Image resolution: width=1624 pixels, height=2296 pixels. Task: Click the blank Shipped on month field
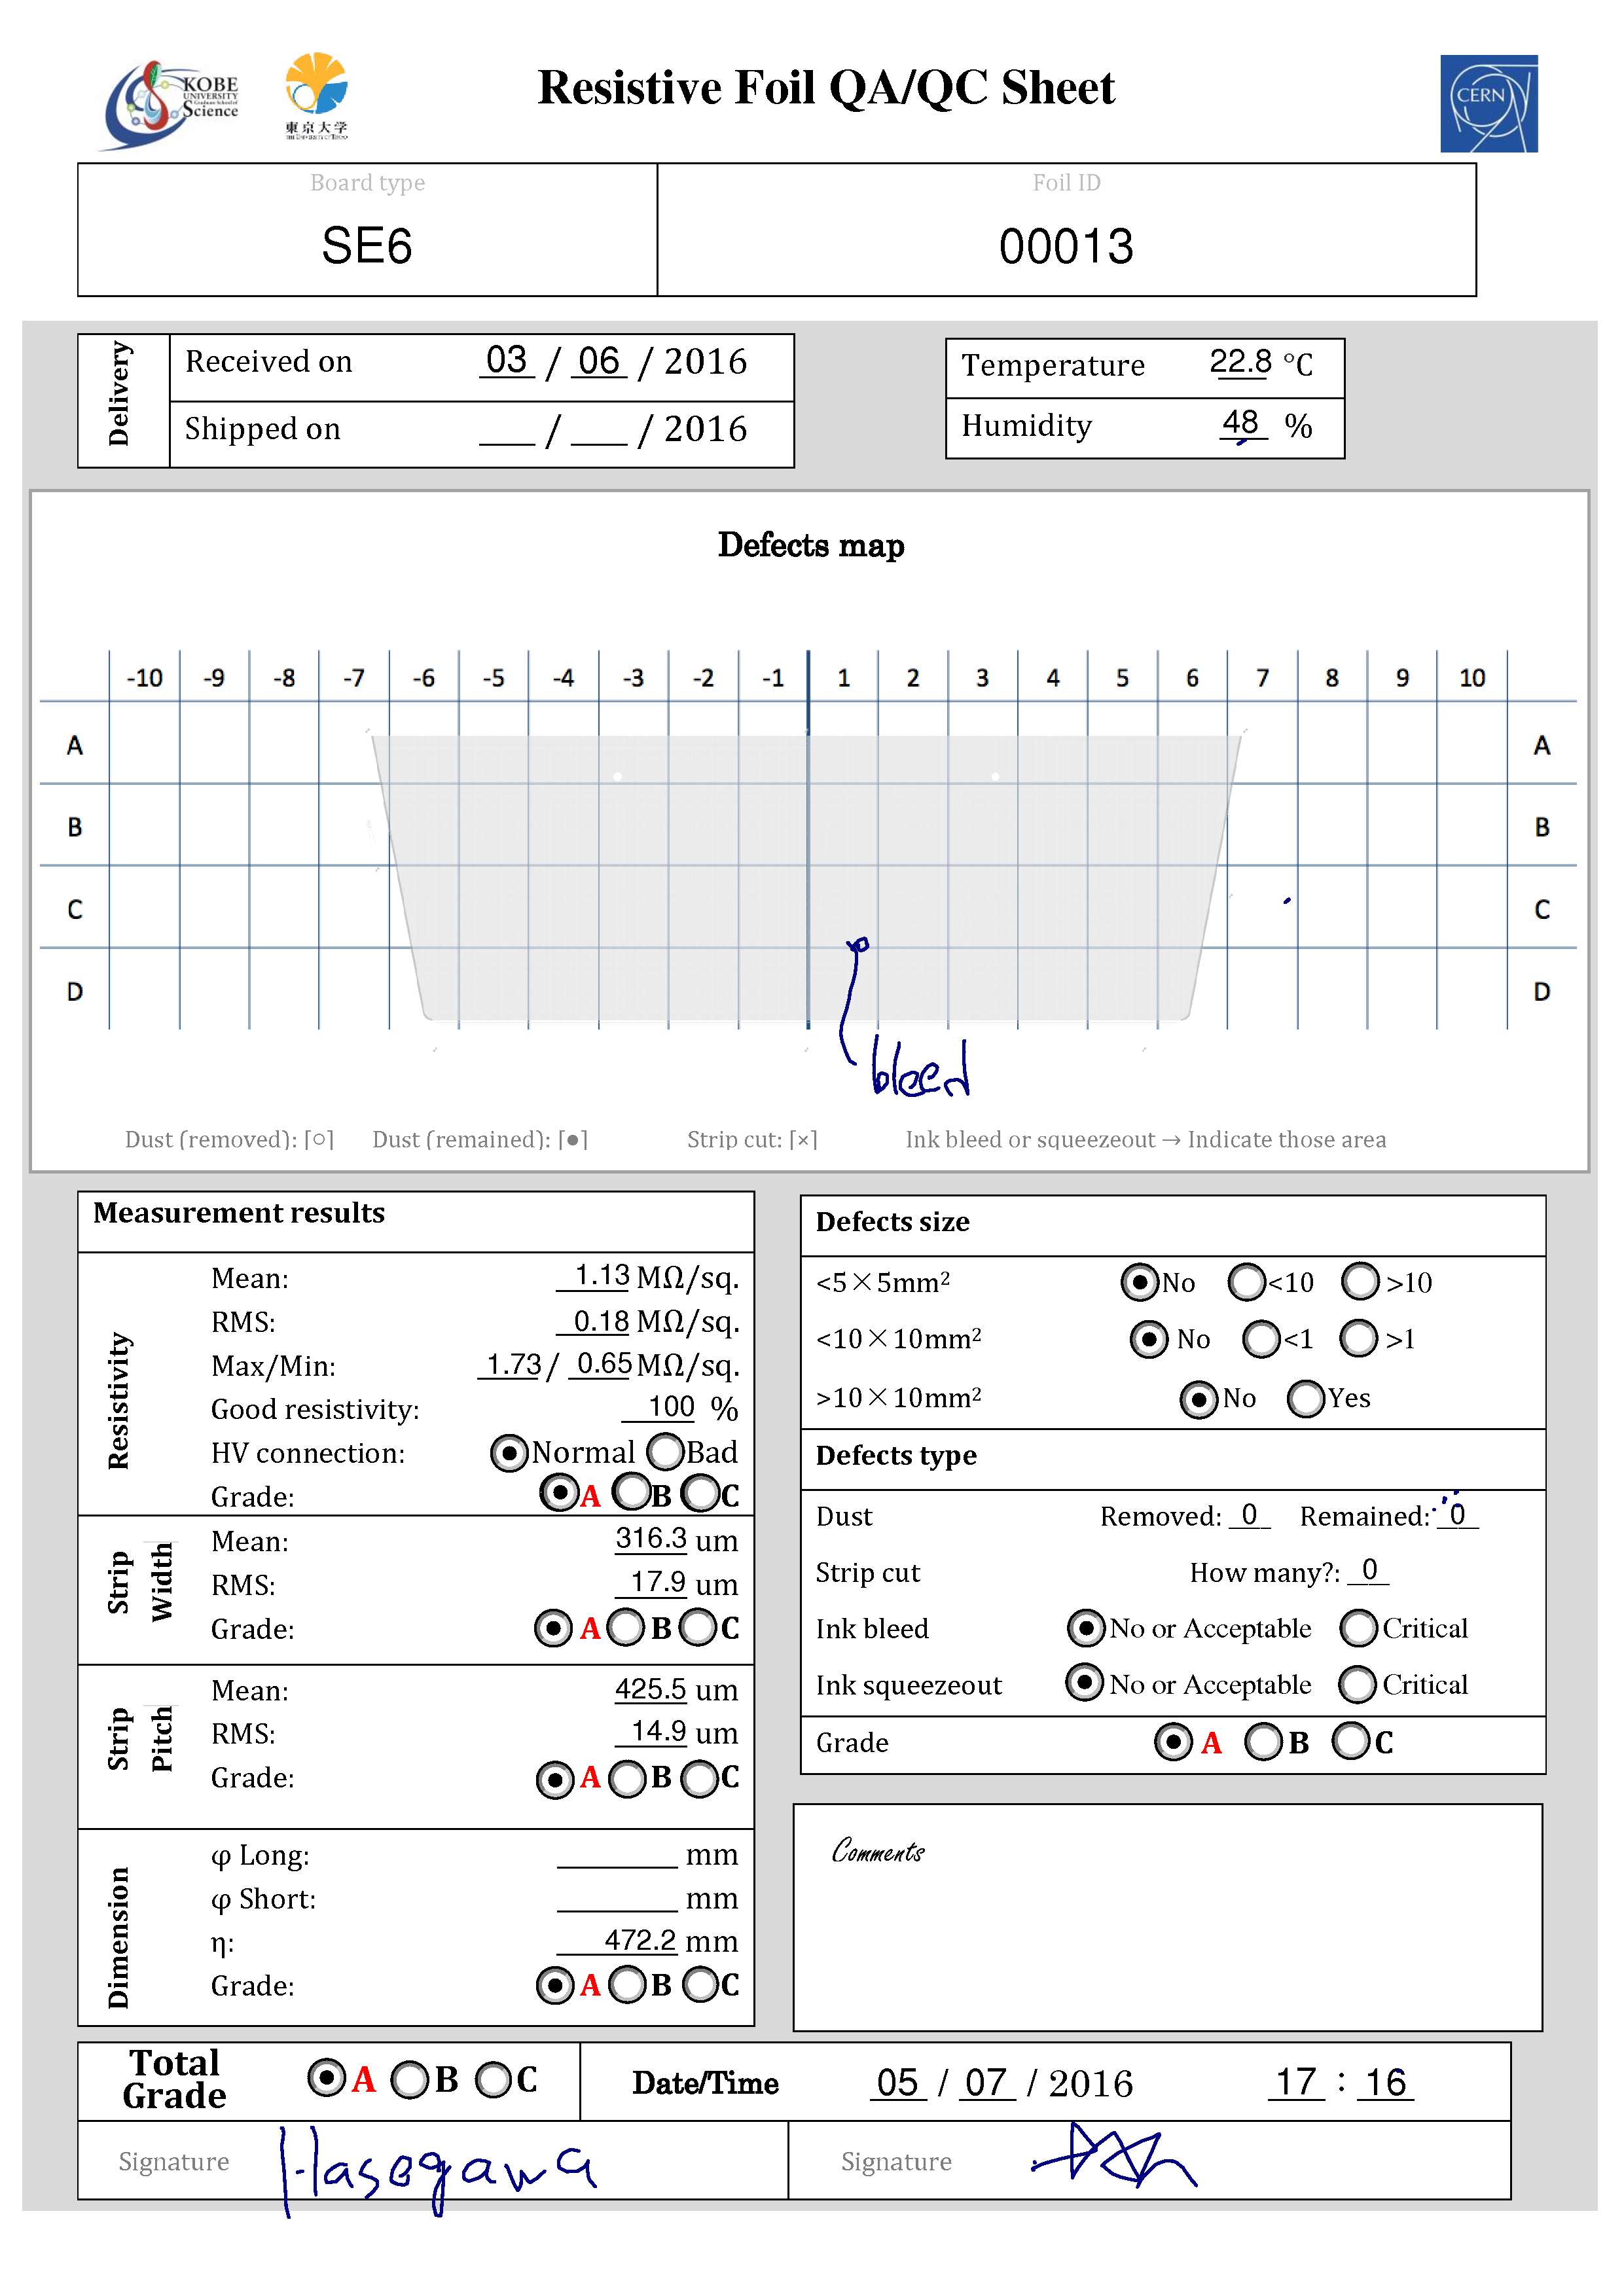click(x=599, y=430)
